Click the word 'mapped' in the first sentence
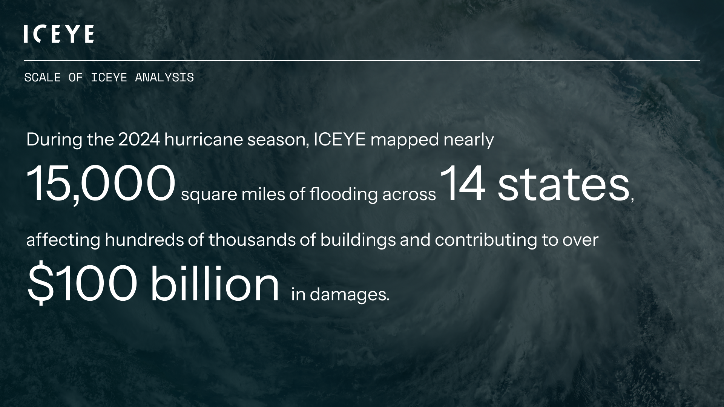 pos(405,140)
